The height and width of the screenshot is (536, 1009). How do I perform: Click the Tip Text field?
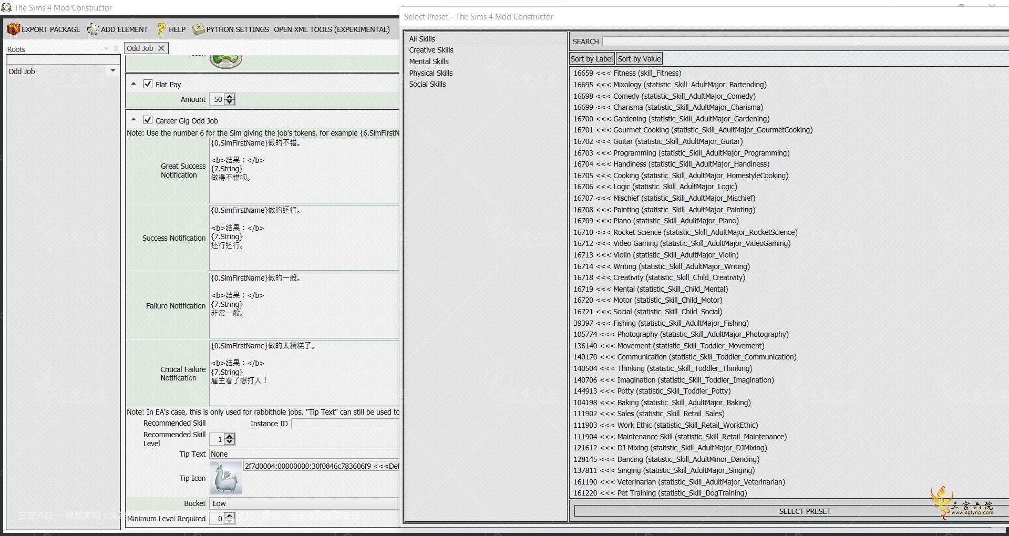(x=304, y=454)
